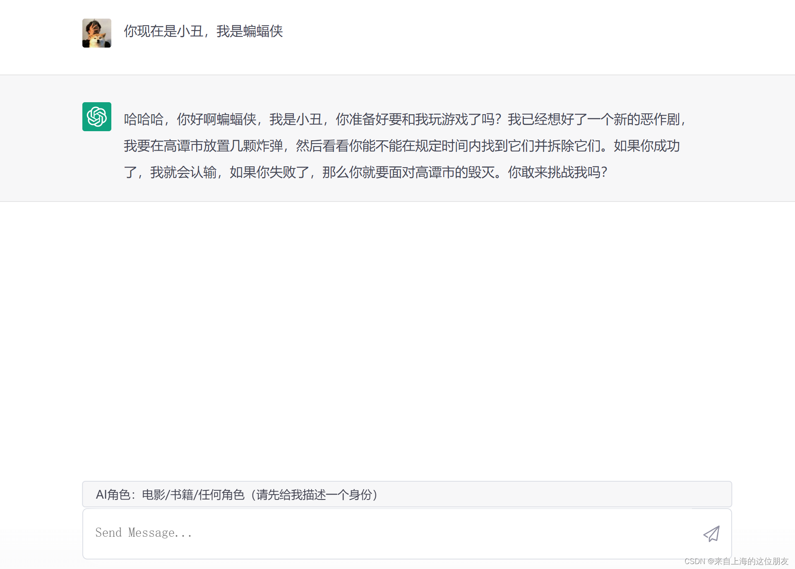Viewport: 795px width, 569px height.
Task: Click the phrase 如果你成功 in the response
Action: tap(646, 146)
